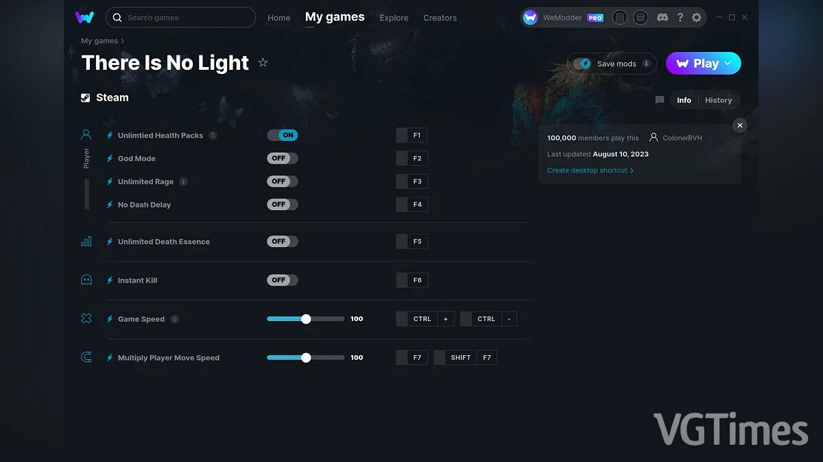Image resolution: width=823 pixels, height=462 pixels.
Task: Click Save mods info icon
Action: [646, 64]
